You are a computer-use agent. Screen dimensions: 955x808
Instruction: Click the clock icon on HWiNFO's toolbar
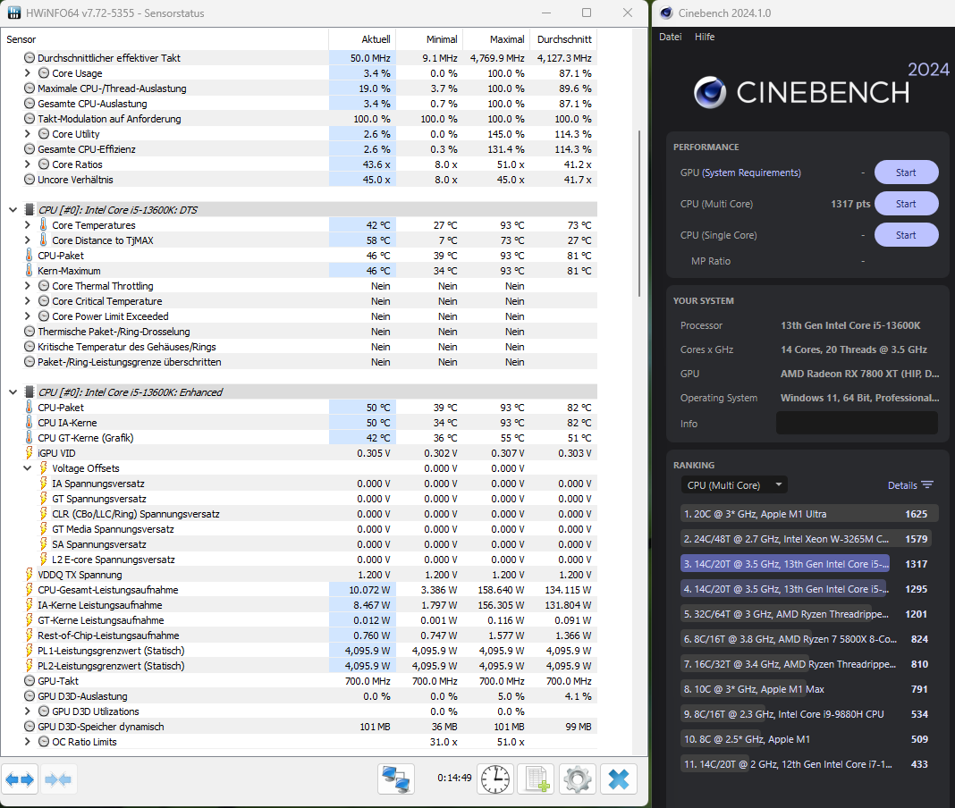495,779
